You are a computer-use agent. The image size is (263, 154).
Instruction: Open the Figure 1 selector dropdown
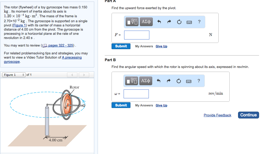[14, 75]
